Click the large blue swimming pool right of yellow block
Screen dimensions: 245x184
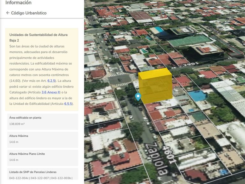tap(197, 96)
